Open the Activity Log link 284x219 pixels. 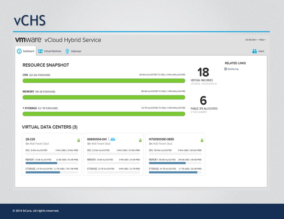click(x=233, y=69)
